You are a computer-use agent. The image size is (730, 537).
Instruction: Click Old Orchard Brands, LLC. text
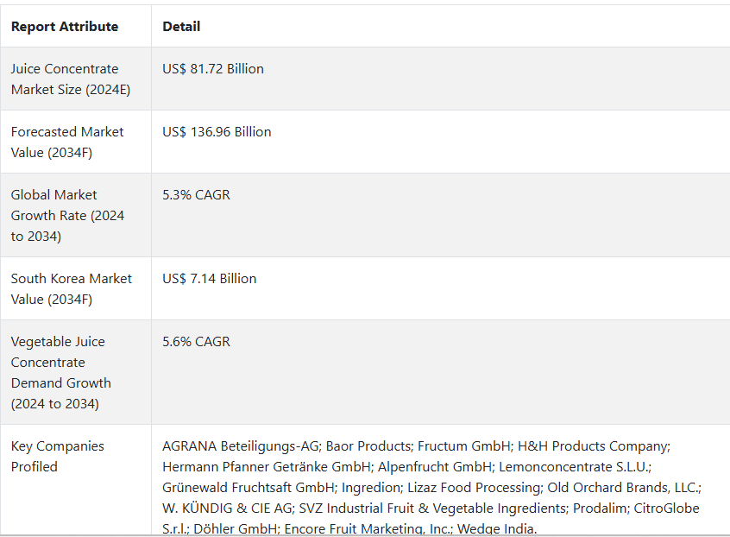pos(622,487)
